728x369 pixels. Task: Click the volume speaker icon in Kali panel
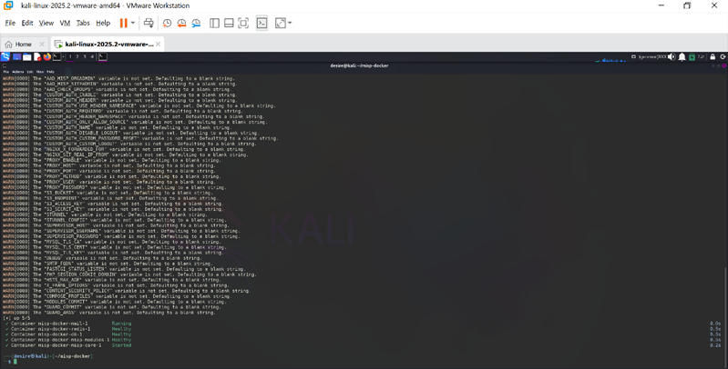point(672,56)
